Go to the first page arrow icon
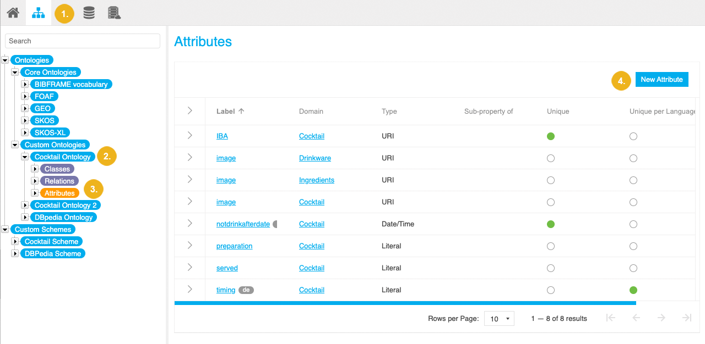Screen dimensions: 705x344 coord(610,318)
